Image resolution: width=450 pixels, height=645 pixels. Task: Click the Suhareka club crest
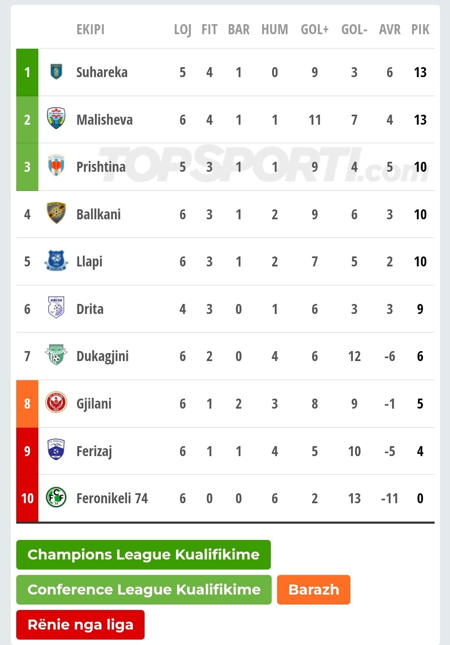pos(56,72)
